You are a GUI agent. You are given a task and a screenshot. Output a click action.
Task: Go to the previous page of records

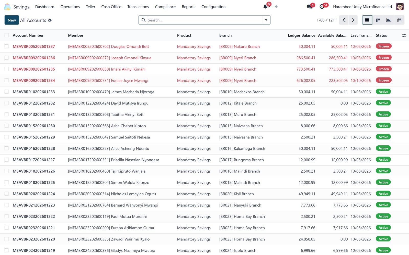click(x=344, y=20)
